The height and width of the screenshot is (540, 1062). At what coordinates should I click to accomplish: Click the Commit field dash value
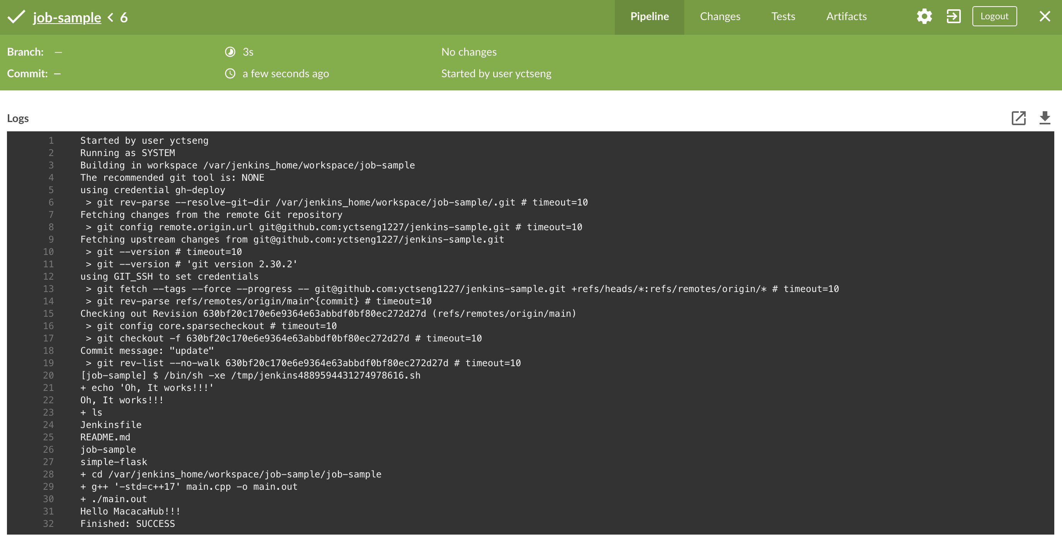tap(57, 74)
